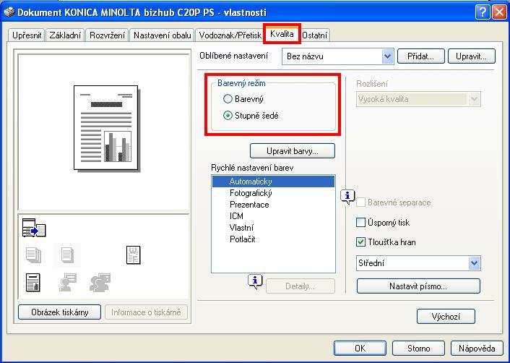Open the Upřesnit tab
Viewport: 510px width, 363px height.
point(27,35)
